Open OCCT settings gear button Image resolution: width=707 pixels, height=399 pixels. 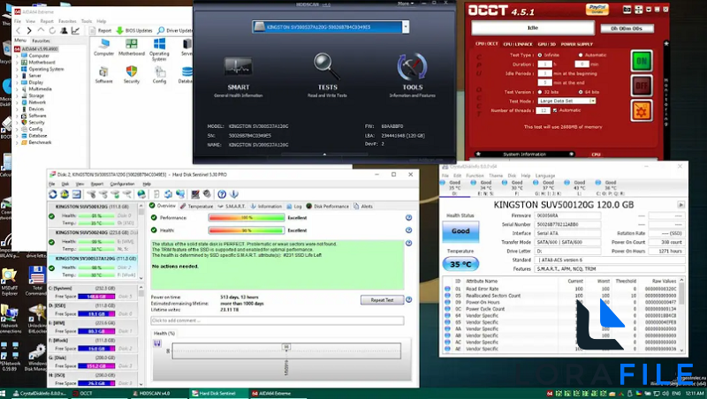tap(642, 110)
